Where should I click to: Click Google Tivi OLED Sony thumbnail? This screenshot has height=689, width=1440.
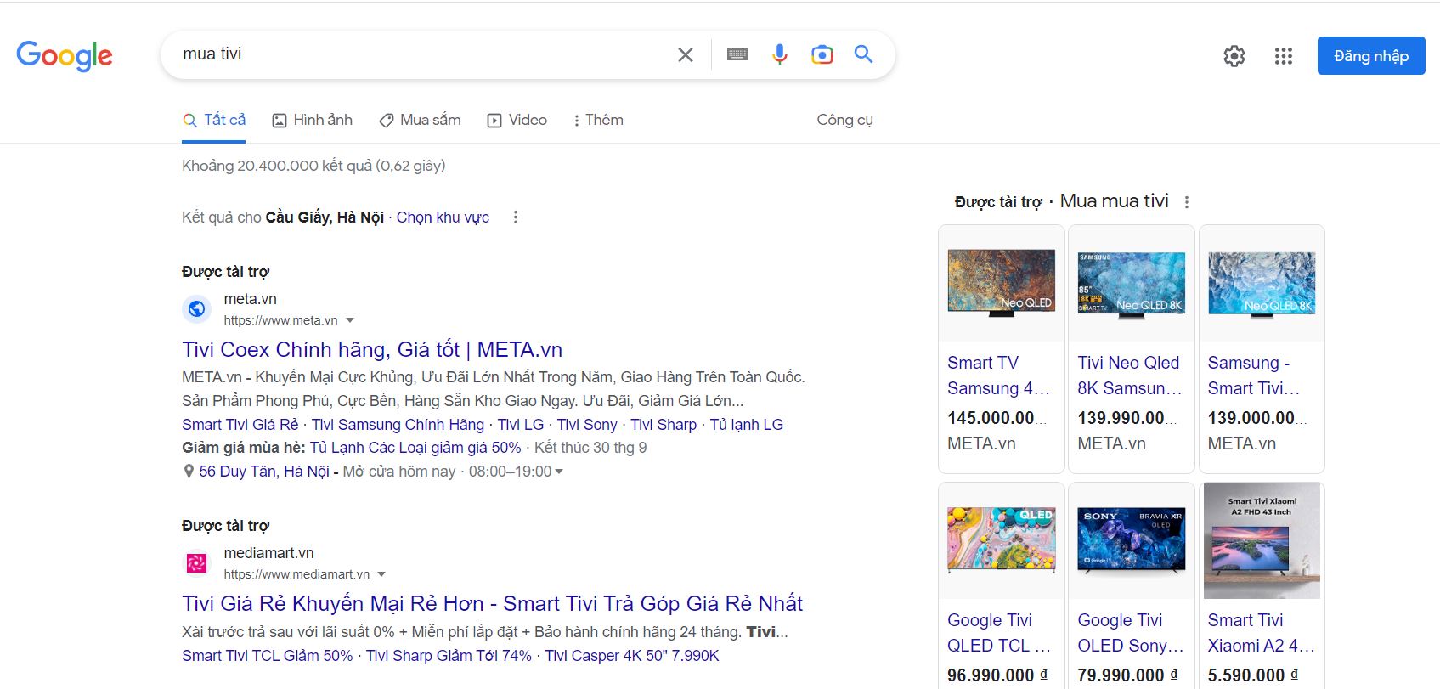coord(1132,539)
